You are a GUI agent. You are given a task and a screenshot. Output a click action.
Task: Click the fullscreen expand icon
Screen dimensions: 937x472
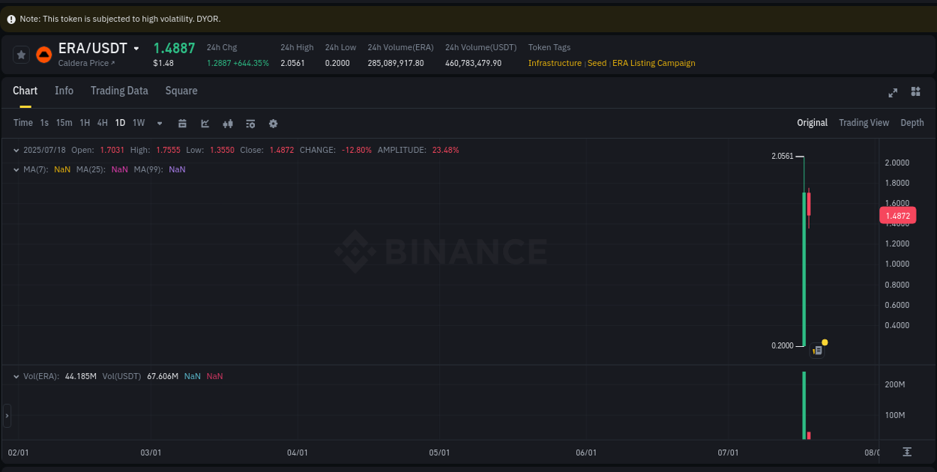point(893,92)
